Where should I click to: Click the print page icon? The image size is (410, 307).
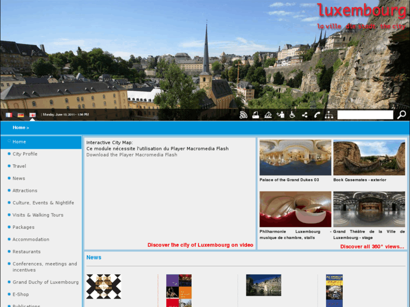[x=255, y=115]
